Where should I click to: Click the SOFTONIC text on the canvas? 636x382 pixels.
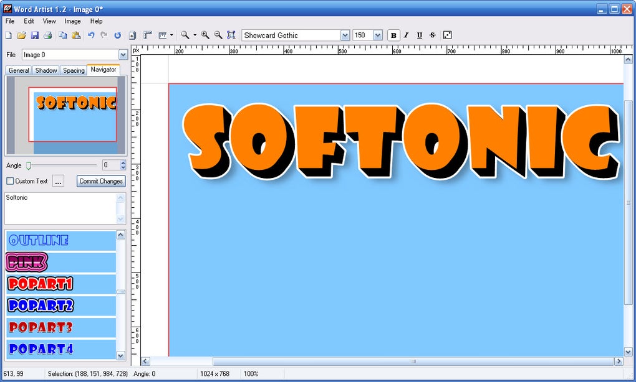pyautogui.click(x=401, y=141)
